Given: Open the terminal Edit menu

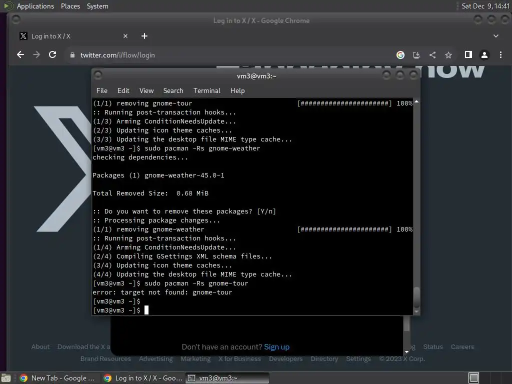Looking at the screenshot, I should point(123,91).
